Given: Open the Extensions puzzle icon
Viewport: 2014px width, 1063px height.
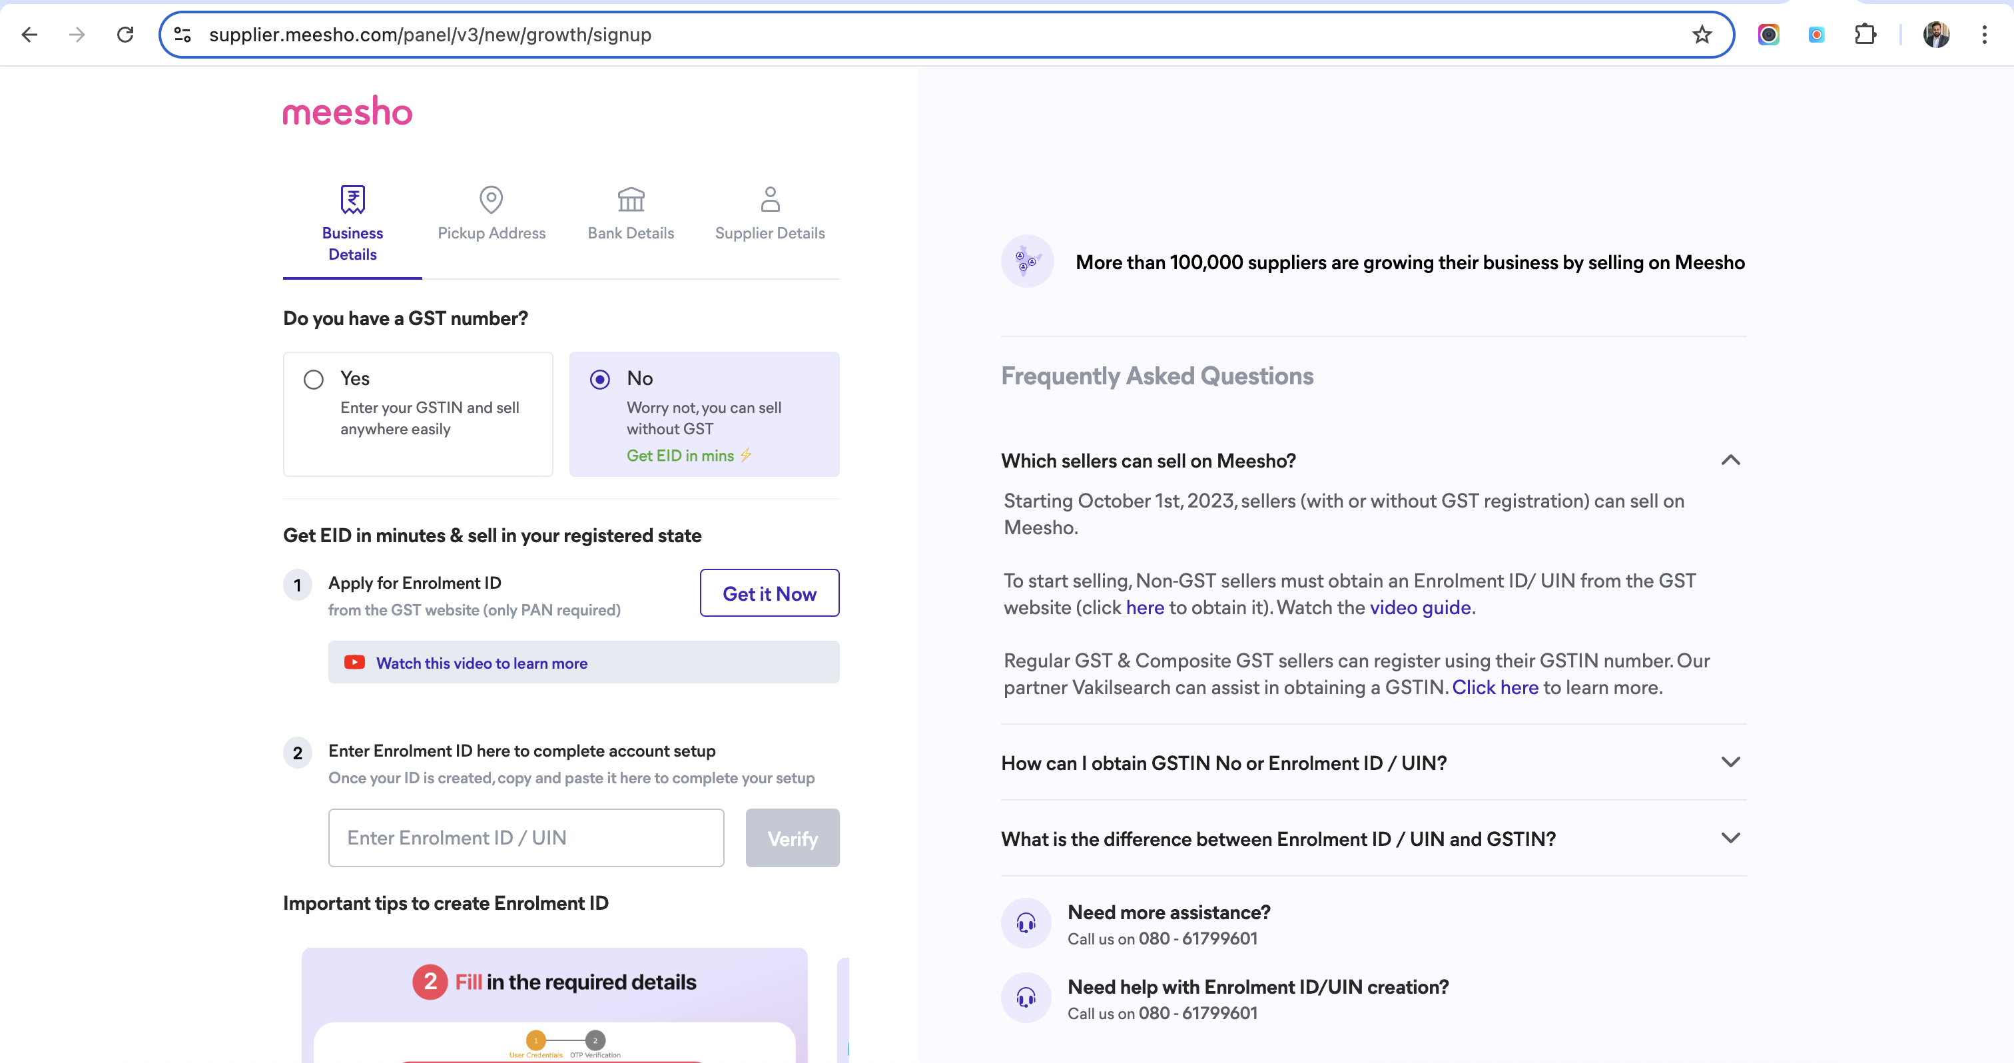Looking at the screenshot, I should pos(1865,35).
